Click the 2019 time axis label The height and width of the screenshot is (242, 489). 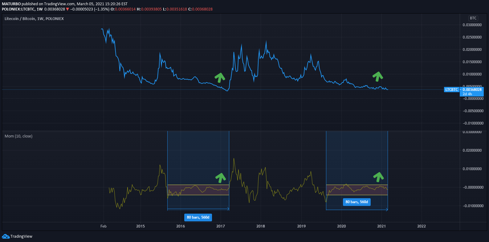[x=301, y=226]
